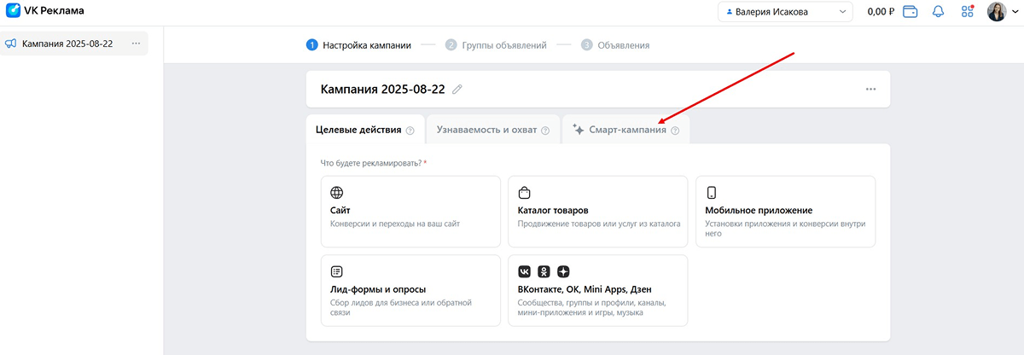The height and width of the screenshot is (355, 1024).
Task: Select Лид-формы и опросы card
Action: point(410,290)
